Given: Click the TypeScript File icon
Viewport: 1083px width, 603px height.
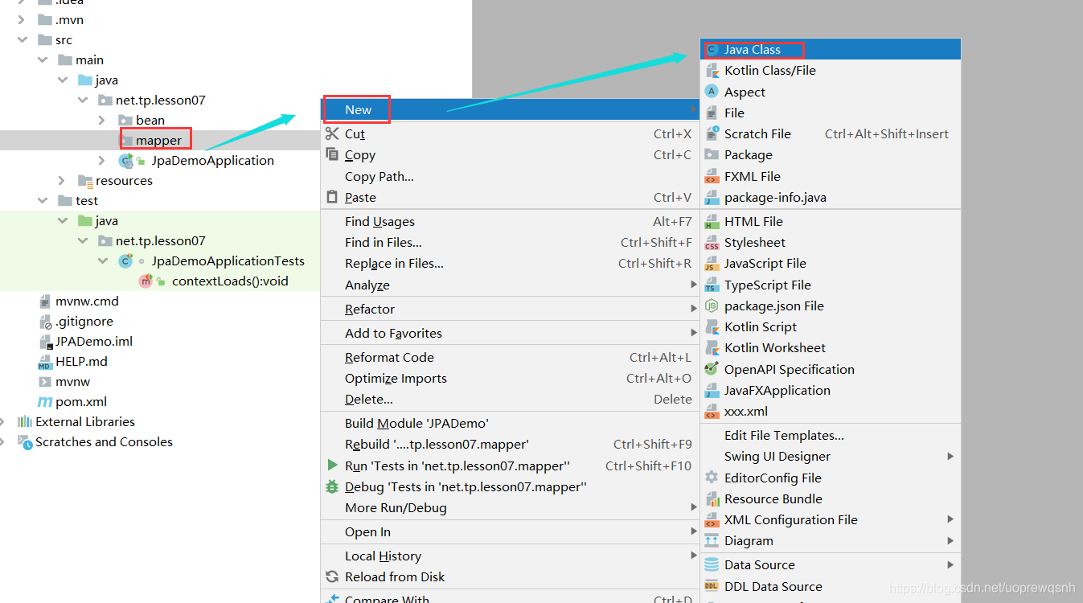Looking at the screenshot, I should (x=712, y=285).
